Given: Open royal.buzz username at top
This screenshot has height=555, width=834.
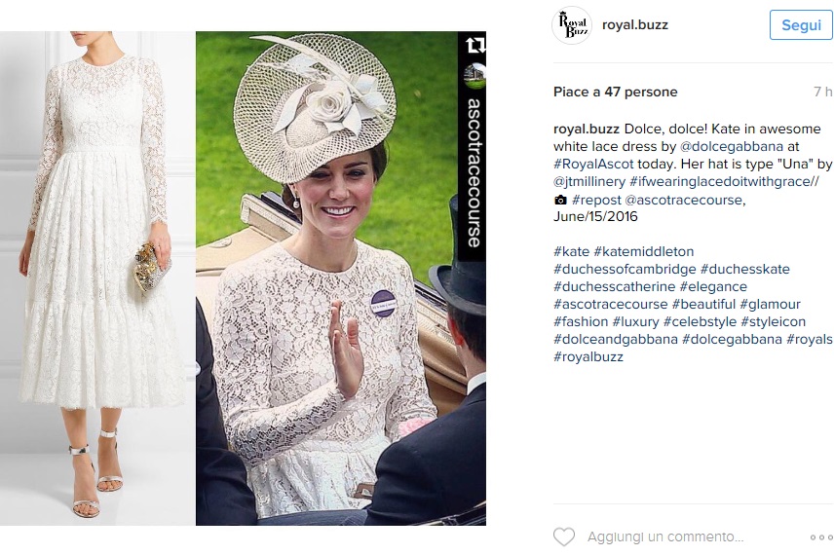Looking at the screenshot, I should pos(634,25).
